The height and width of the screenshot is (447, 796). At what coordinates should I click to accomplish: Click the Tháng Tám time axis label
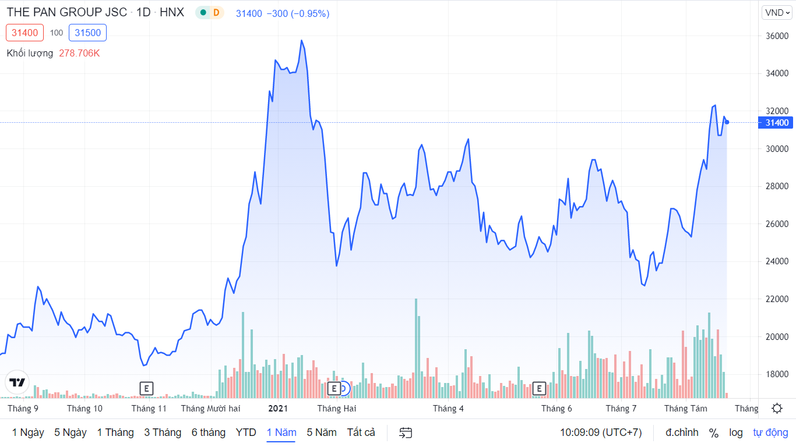point(686,408)
